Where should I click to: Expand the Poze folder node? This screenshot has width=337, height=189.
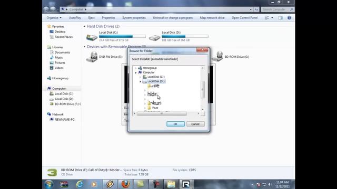145,108
